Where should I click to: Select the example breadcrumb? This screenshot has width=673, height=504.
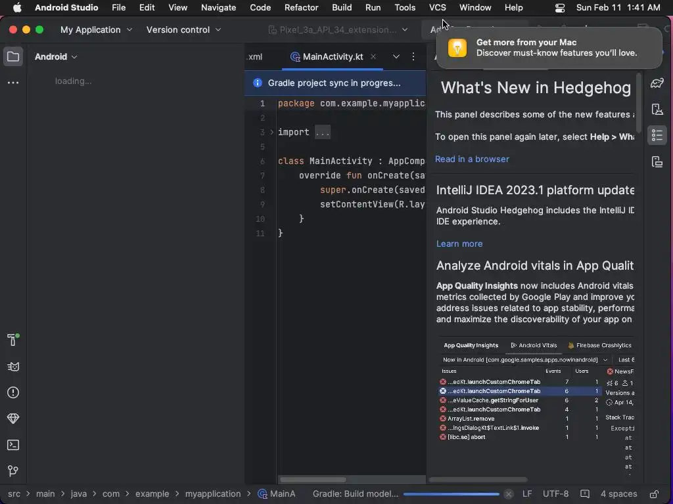(152, 493)
